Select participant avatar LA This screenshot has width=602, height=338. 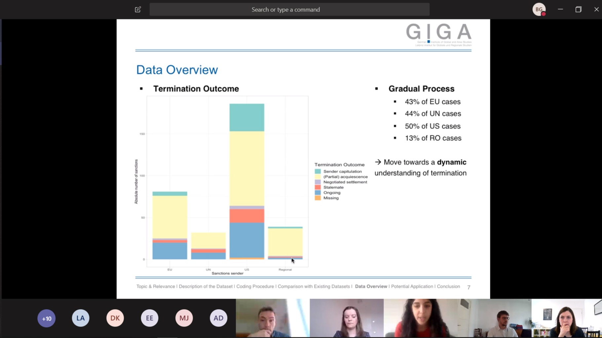pos(80,318)
